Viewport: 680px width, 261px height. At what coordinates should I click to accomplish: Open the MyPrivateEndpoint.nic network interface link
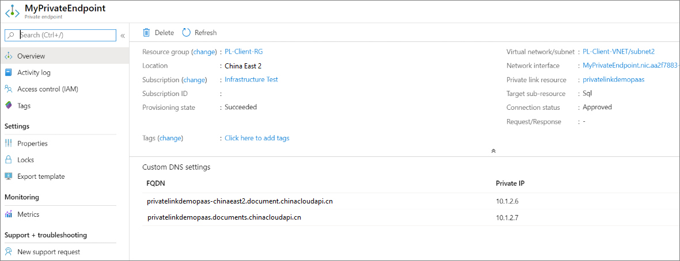631,66
